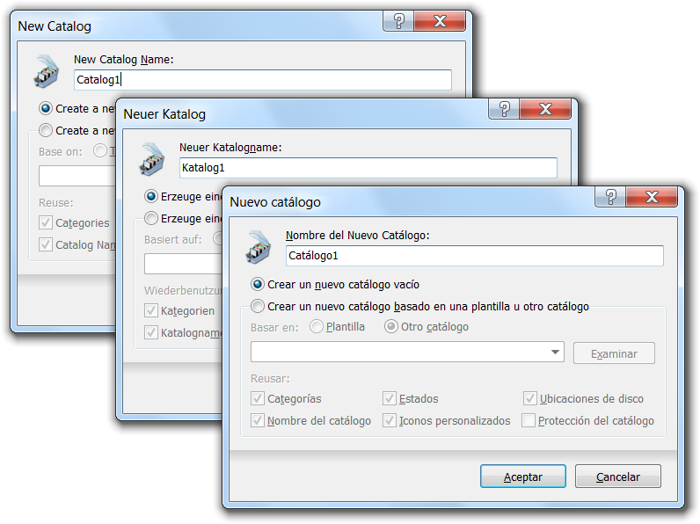
Task: Click the Wiederbenutzung label in Neuer Katalog
Action: pyautogui.click(x=183, y=290)
